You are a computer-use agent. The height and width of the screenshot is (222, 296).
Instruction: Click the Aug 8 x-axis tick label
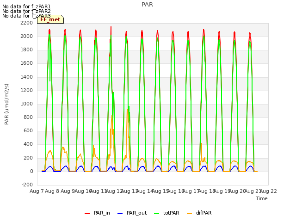[52, 191]
